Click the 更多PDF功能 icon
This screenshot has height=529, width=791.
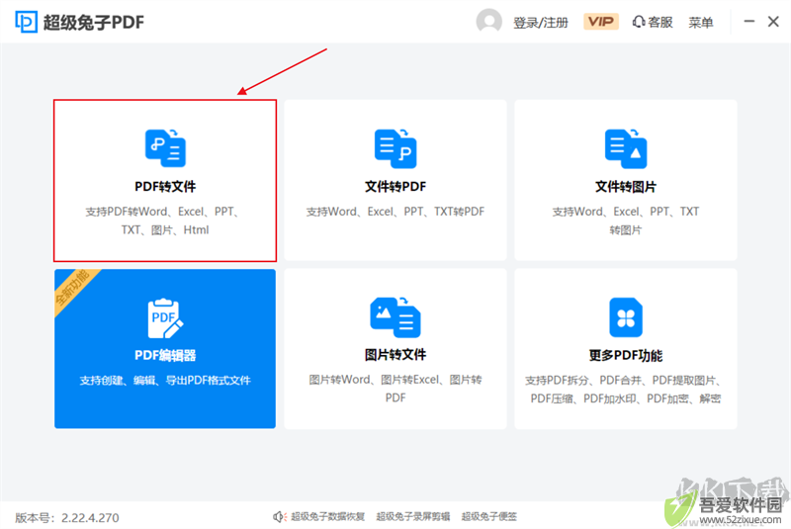coord(626,317)
